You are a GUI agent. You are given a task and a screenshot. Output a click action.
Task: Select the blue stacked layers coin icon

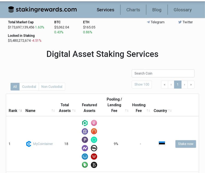85,156
